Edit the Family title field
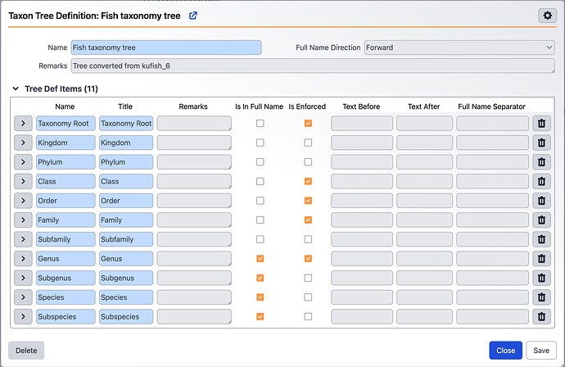 pyautogui.click(x=126, y=220)
